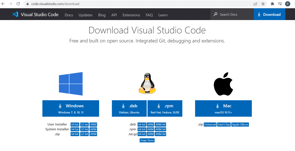Reload the page with refresh icon

18,4
